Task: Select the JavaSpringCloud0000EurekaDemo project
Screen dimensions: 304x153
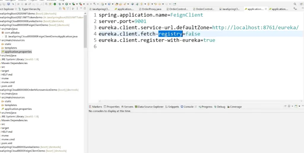Action: coord(30,147)
